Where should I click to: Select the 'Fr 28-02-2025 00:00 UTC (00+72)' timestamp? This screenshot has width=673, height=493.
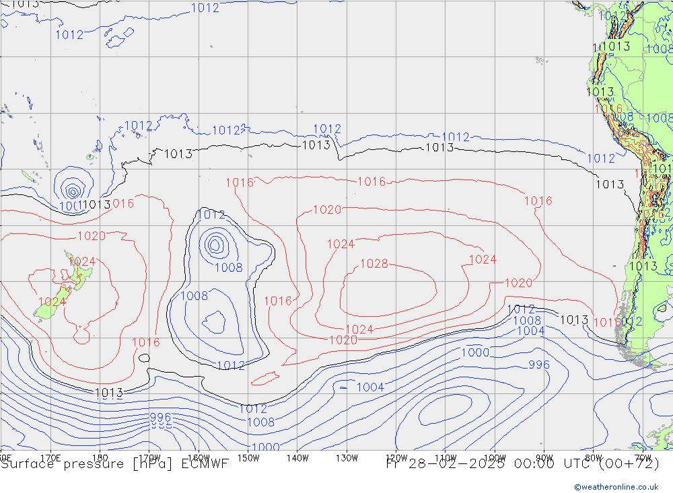(523, 464)
